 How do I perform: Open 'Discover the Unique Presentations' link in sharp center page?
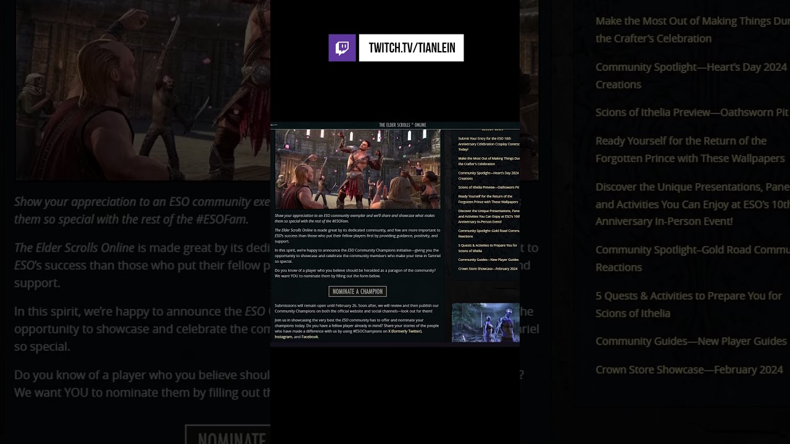tap(489, 216)
